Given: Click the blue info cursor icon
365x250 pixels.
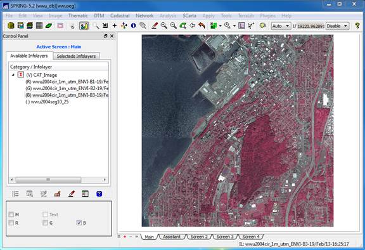Looking at the screenshot, I should [133, 25].
